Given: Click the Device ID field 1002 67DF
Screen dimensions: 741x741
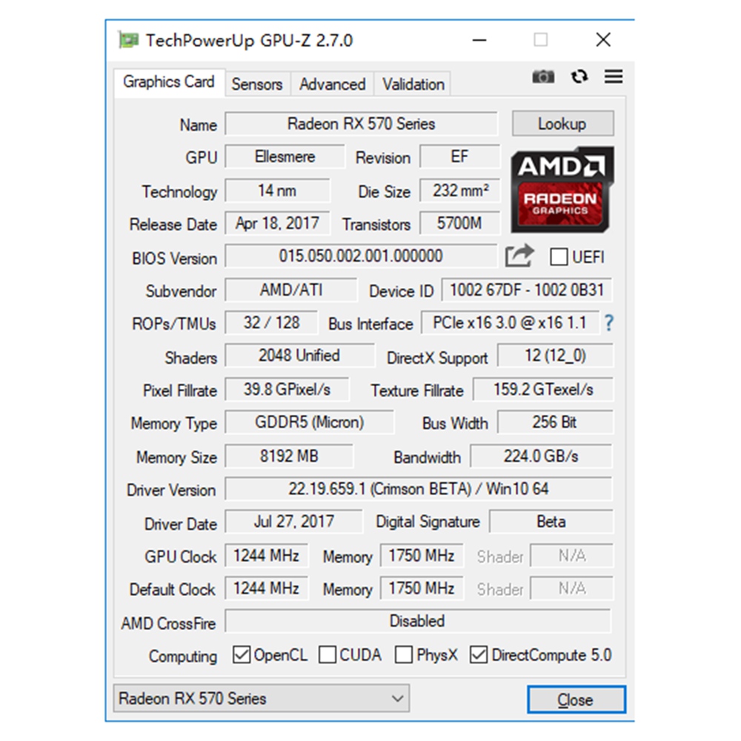Looking at the screenshot, I should 527,290.
